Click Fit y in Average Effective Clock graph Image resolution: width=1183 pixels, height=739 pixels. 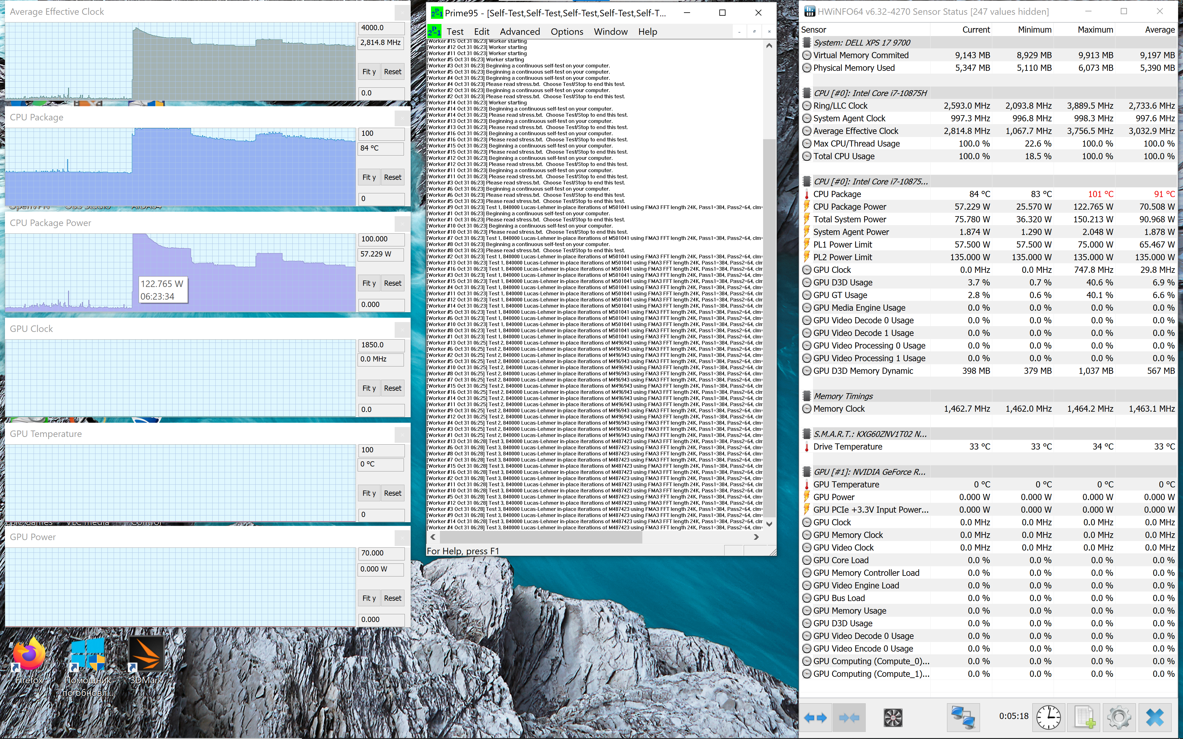(369, 72)
